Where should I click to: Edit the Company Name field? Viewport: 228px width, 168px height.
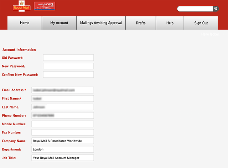point(62,141)
